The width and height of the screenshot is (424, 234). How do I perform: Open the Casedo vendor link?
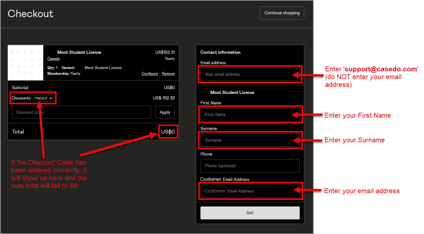point(53,59)
